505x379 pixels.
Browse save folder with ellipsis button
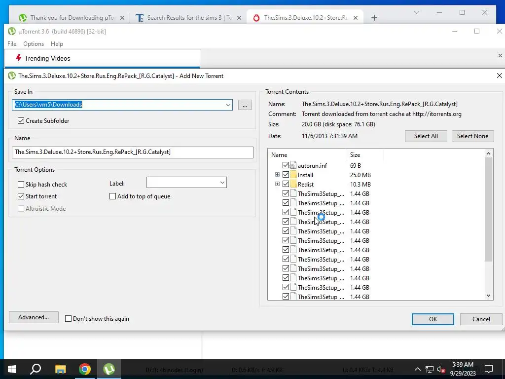245,105
